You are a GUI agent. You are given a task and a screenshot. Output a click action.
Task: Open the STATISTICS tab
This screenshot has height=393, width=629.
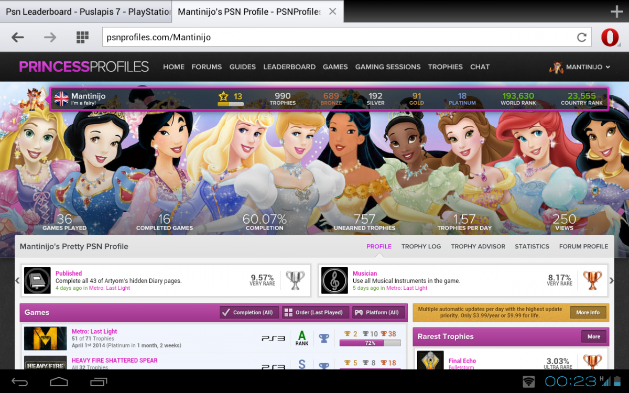pos(532,246)
